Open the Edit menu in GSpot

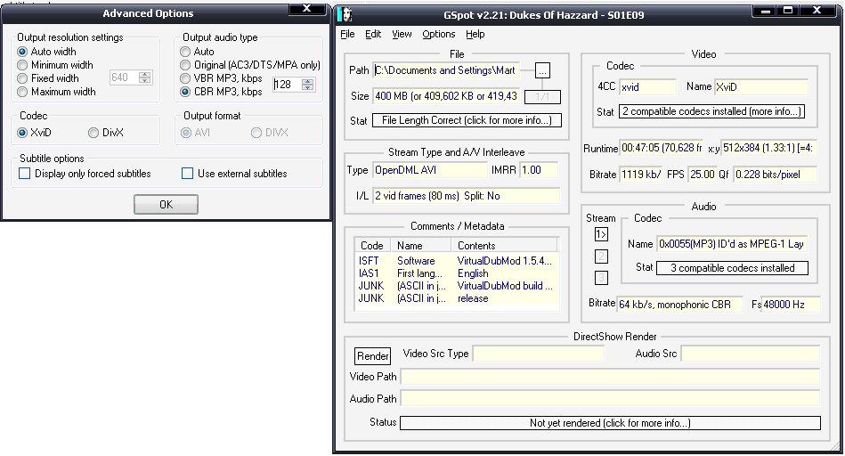(x=373, y=34)
